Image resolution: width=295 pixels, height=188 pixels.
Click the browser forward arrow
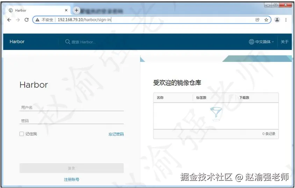pos(18,20)
